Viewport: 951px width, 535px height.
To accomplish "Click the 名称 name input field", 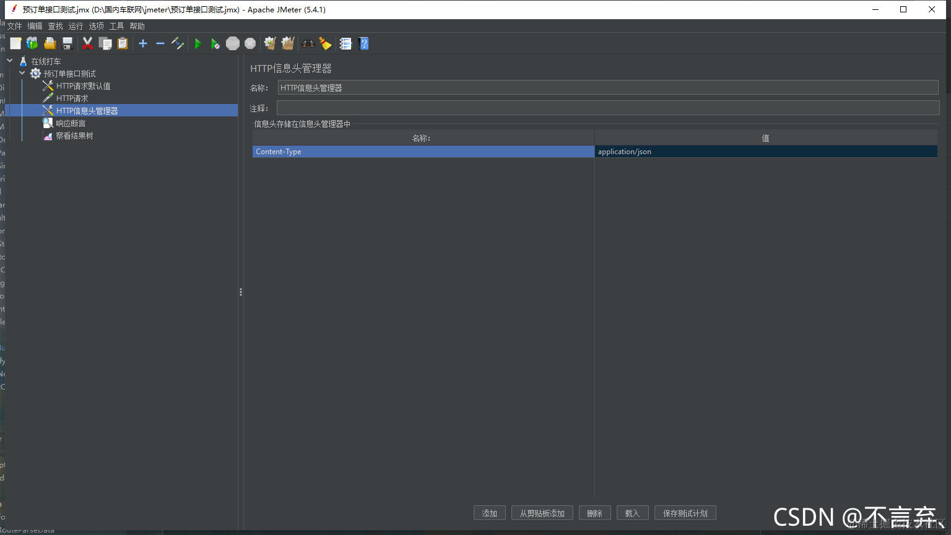I will [608, 88].
